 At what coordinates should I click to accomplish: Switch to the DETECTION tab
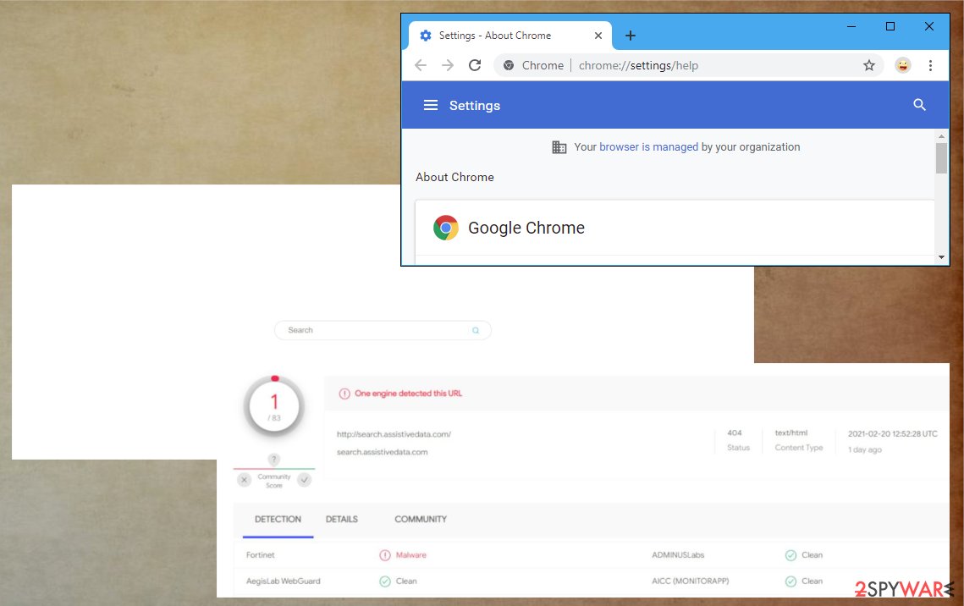278,520
